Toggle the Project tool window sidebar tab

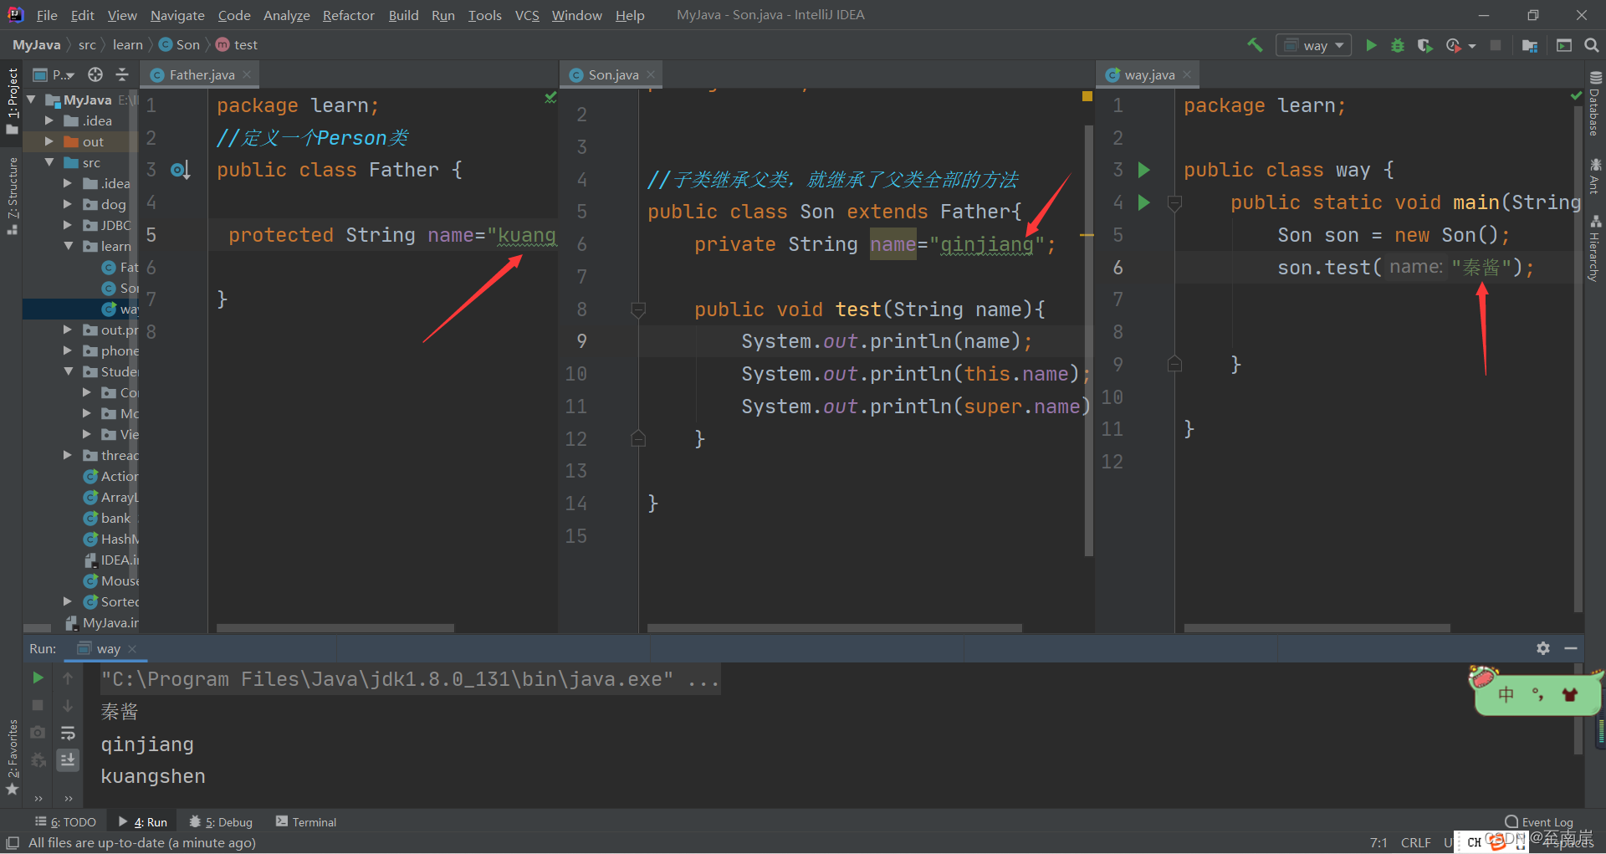(x=12, y=100)
